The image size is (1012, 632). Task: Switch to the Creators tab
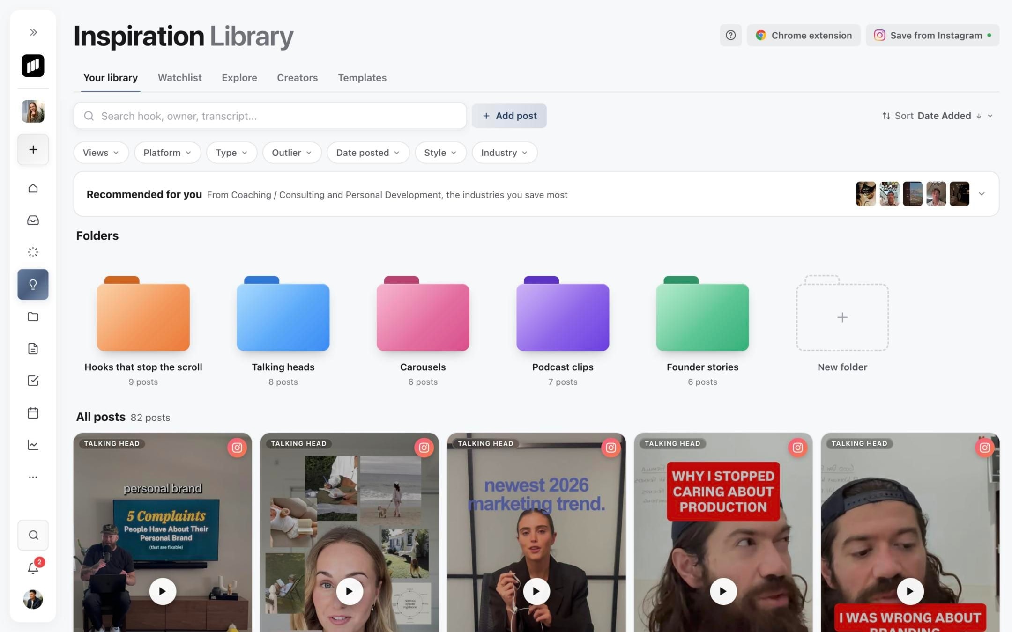pyautogui.click(x=297, y=78)
